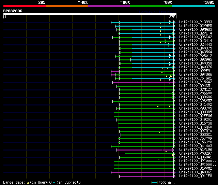Select UniRef100_P15642 hit name

point(196,82)
